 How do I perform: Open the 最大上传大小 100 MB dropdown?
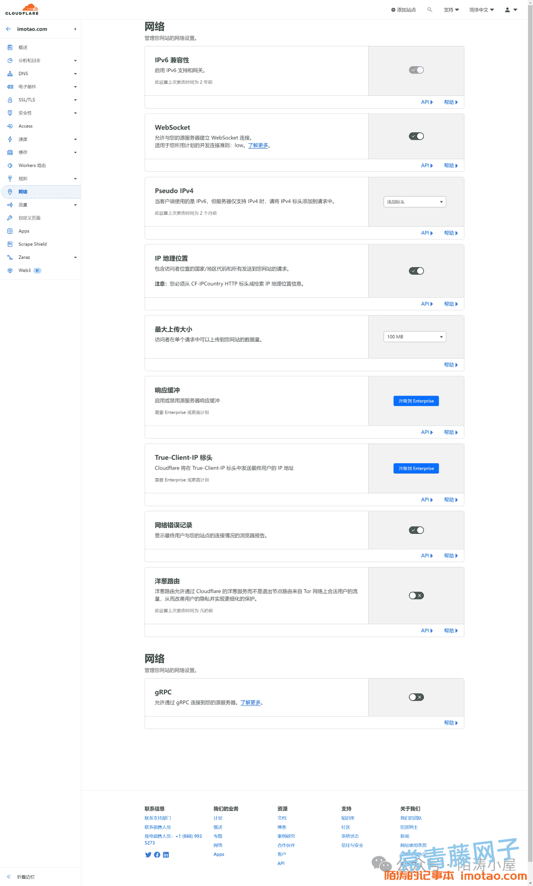pyautogui.click(x=415, y=337)
